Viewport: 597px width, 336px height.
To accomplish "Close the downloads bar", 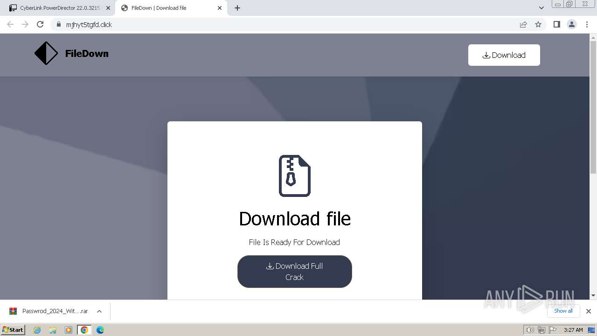I will coord(589,311).
